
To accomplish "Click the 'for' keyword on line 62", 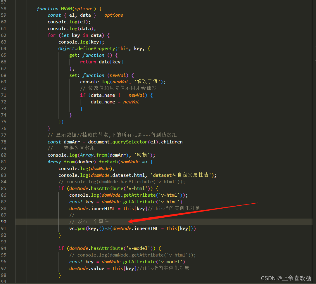I will coord(51,35).
